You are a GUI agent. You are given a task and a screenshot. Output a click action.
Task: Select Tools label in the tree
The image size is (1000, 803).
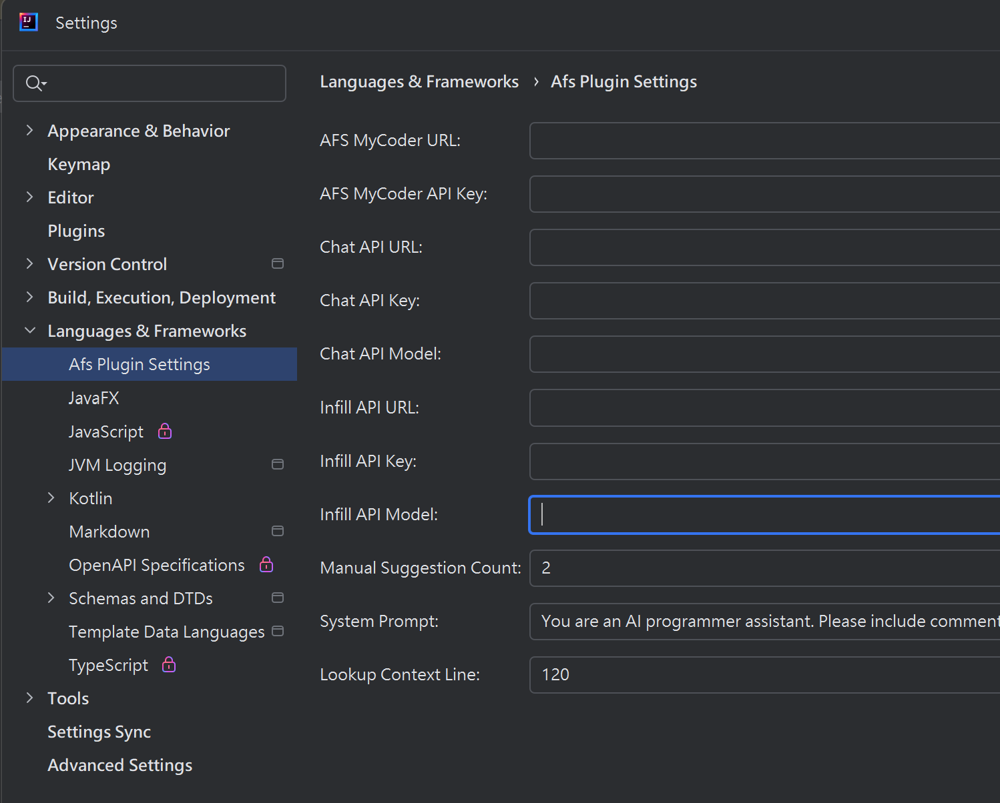(x=68, y=698)
